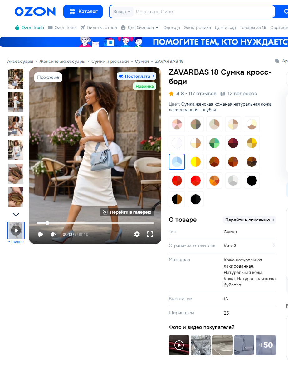The width and height of the screenshot is (288, 367).
Task: Select the second product thumbnail
Action: click(16, 102)
